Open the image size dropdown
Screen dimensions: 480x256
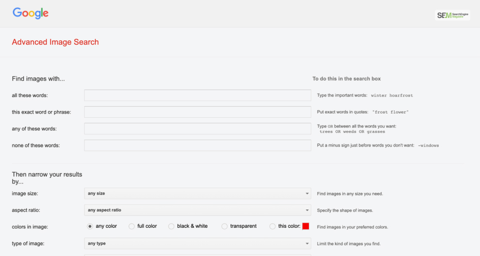click(198, 193)
